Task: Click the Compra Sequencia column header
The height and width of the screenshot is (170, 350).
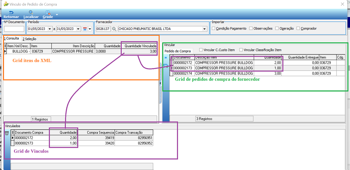Action: click(96, 132)
